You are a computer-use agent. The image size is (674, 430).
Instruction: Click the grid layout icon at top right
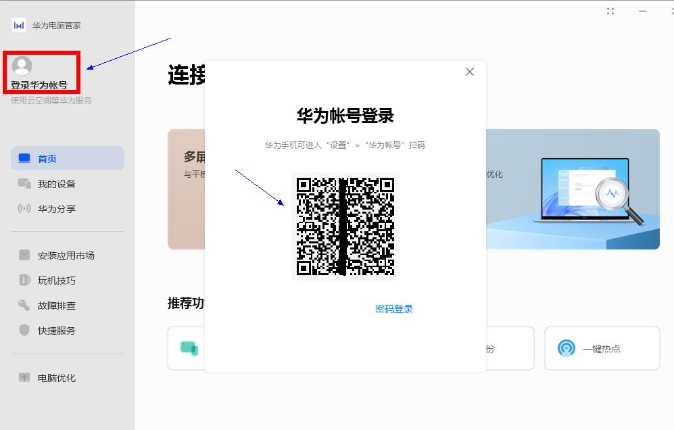point(610,10)
